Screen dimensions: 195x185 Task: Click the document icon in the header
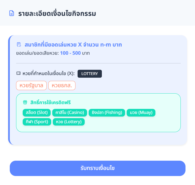pyautogui.click(x=12, y=13)
